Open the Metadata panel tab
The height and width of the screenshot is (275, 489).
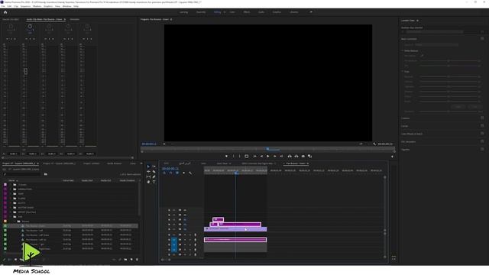(x=75, y=19)
